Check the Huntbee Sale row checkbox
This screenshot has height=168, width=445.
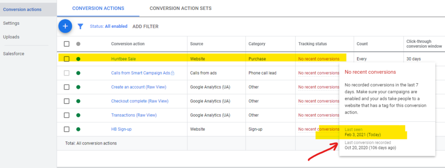pos(66,59)
